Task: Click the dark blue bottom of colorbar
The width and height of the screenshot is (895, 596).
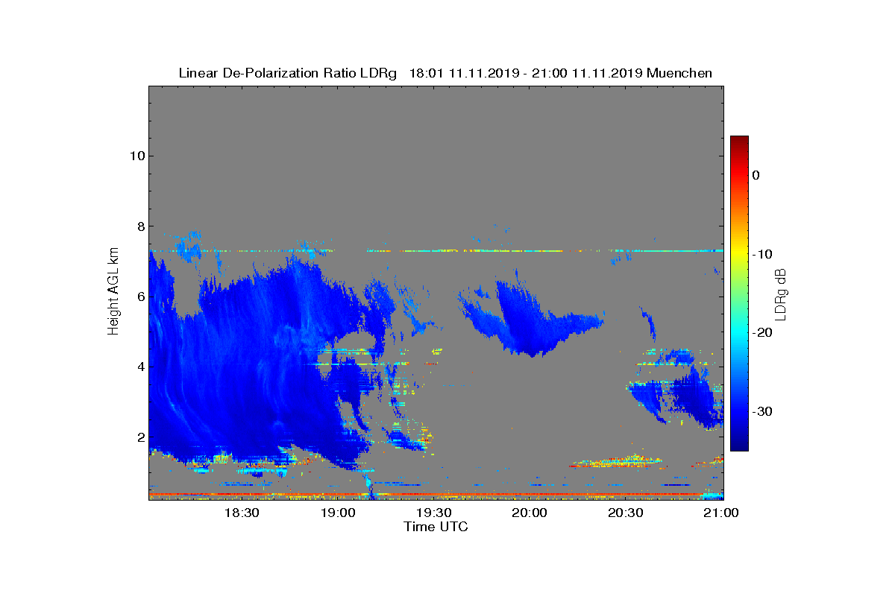Action: click(x=739, y=443)
